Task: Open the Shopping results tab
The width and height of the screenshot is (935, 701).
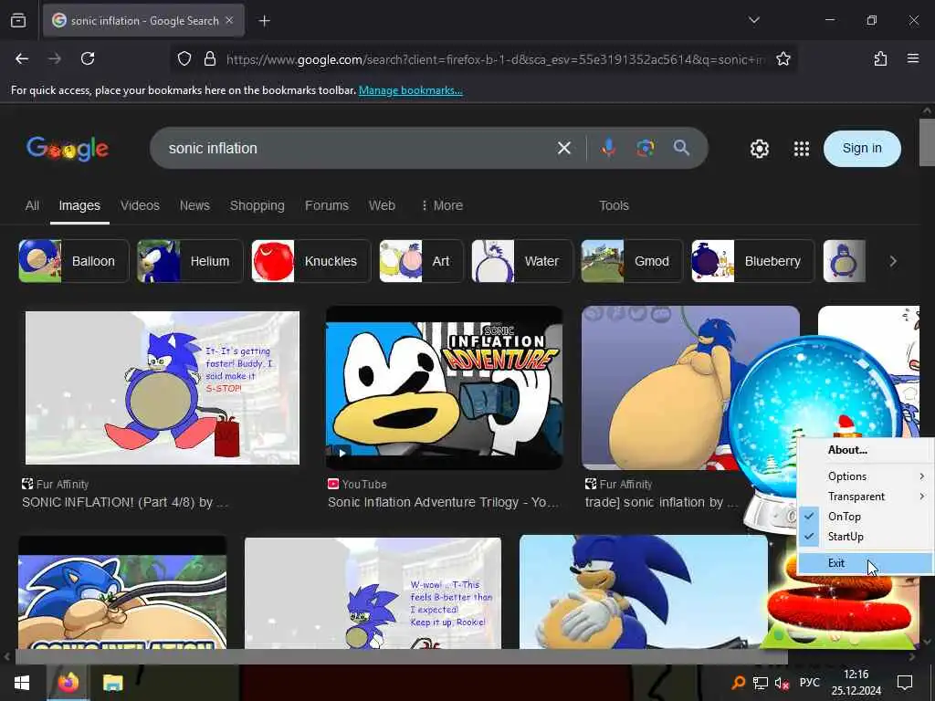Action: pos(257,205)
